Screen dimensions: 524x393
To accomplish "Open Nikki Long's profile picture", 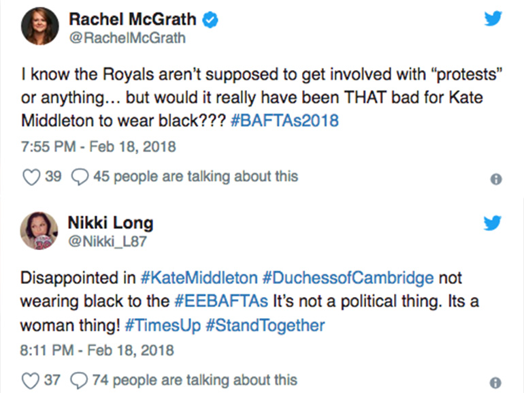I will pos(40,230).
